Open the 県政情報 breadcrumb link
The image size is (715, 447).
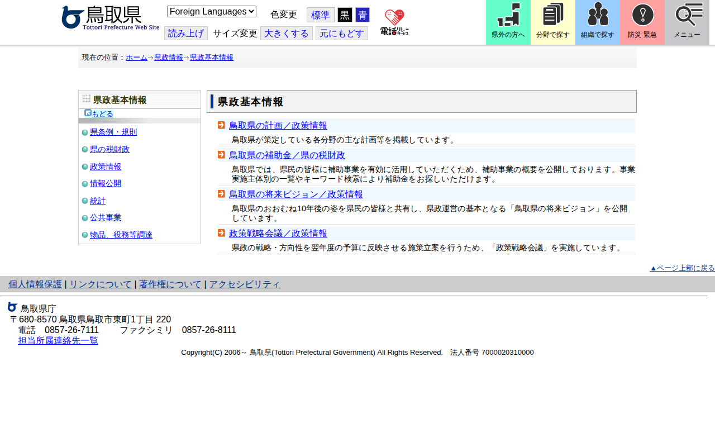(168, 57)
